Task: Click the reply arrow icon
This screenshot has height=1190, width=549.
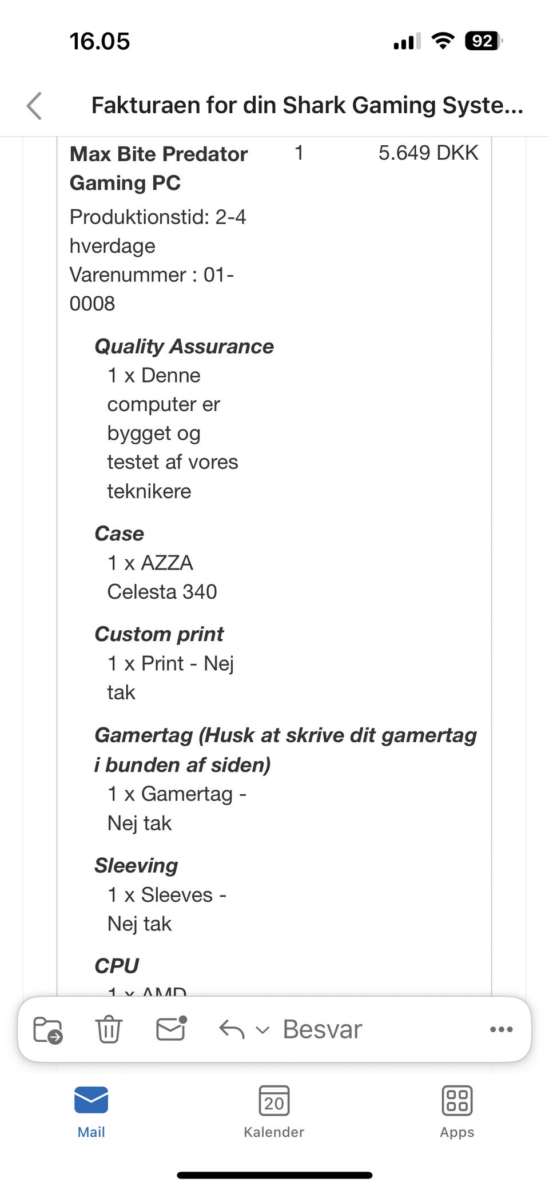Action: pos(232,1029)
